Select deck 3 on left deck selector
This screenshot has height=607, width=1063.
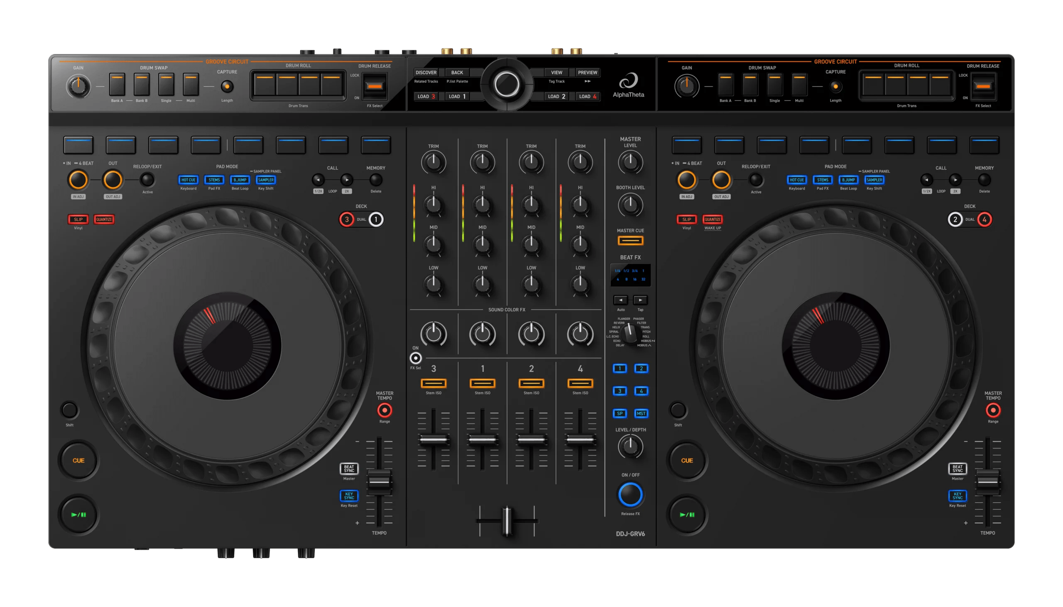tap(346, 219)
